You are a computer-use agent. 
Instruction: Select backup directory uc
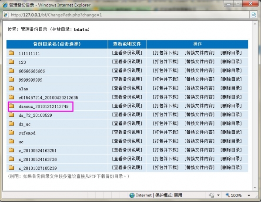[21, 142]
